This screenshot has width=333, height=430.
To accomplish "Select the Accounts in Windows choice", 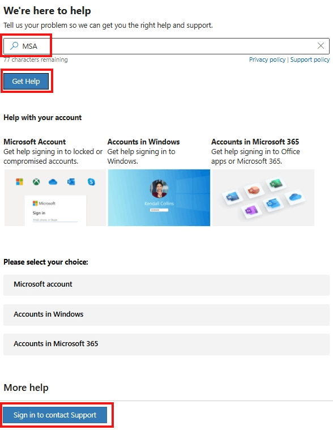I will click(166, 315).
